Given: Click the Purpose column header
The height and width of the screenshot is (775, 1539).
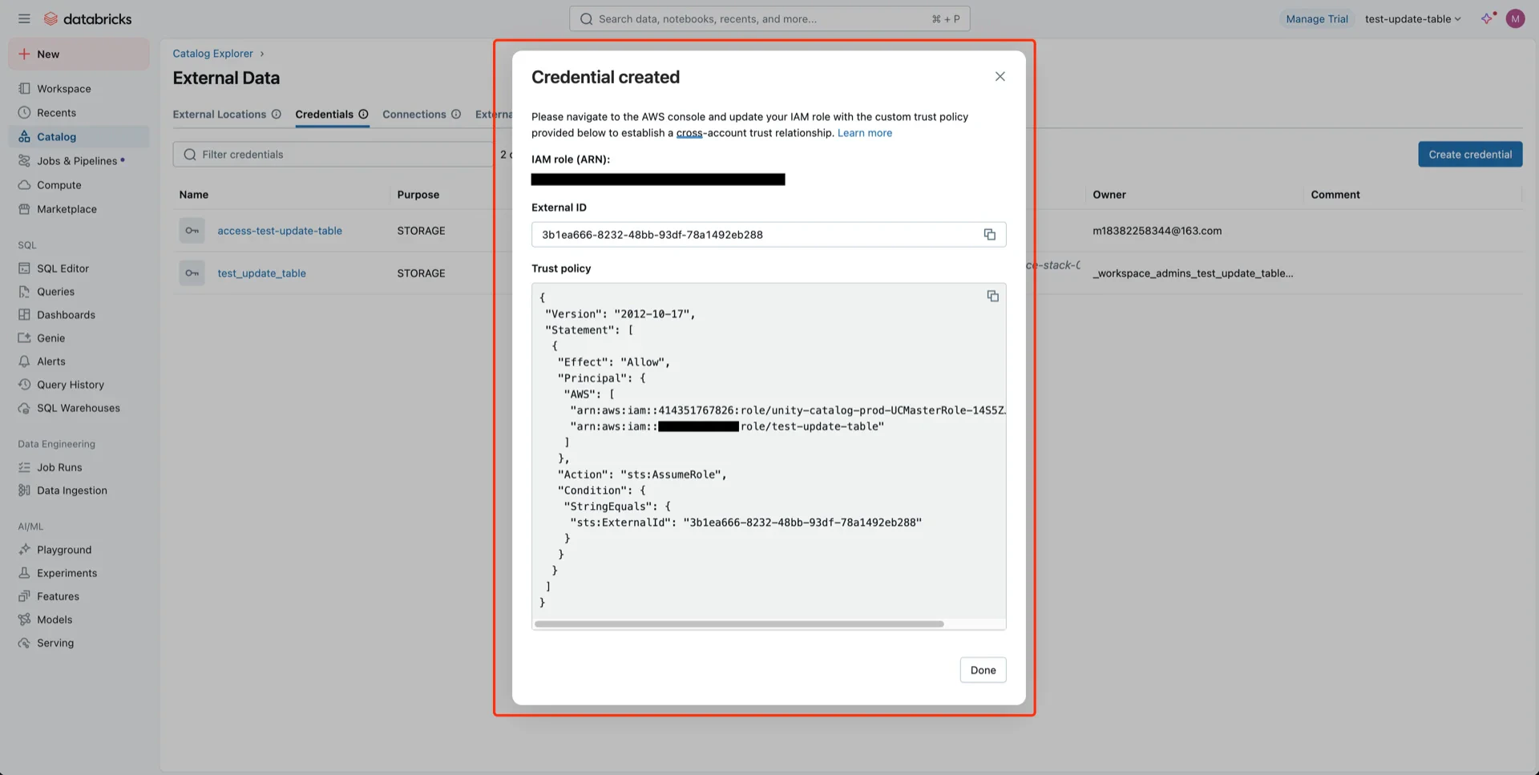Looking at the screenshot, I should pos(418,195).
